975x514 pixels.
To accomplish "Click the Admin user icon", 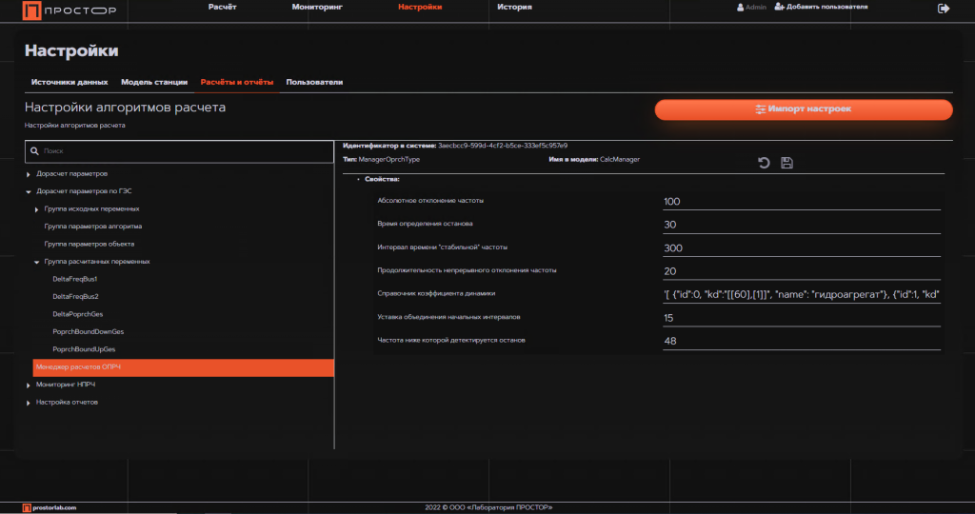I will (x=741, y=7).
